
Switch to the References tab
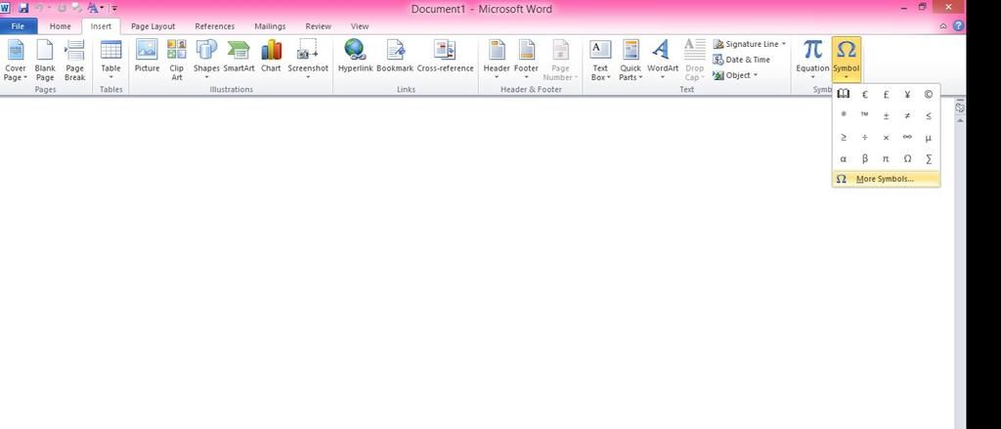coord(214,26)
